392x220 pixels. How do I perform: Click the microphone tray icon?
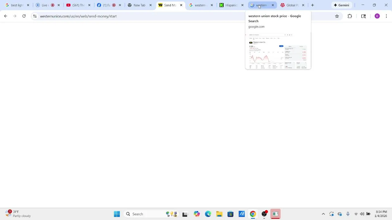(x=348, y=214)
